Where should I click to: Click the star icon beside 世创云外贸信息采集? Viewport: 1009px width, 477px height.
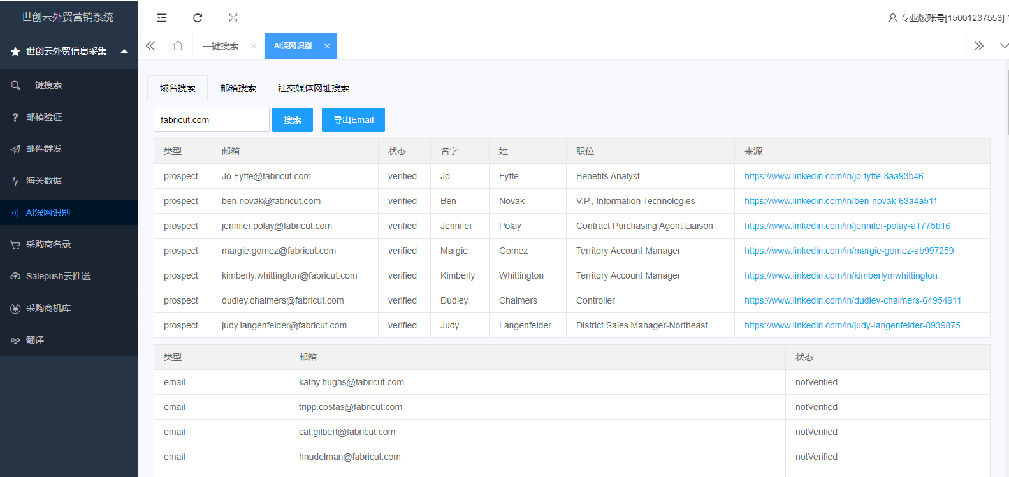[x=15, y=52]
